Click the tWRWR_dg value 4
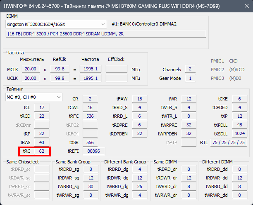This screenshot has height=205, width=253. pos(140,195)
